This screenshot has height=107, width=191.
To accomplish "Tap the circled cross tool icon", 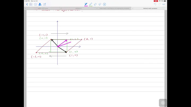I will [105, 5].
